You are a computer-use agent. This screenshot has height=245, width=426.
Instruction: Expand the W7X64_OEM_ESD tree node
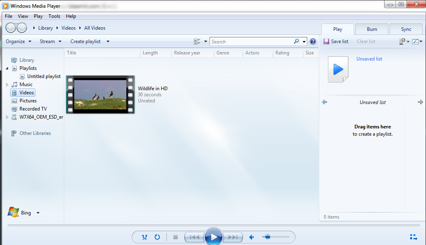pos(7,117)
